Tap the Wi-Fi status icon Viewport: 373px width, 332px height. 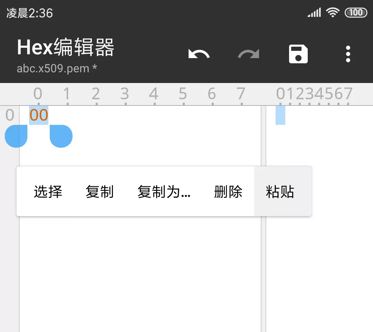coord(333,13)
